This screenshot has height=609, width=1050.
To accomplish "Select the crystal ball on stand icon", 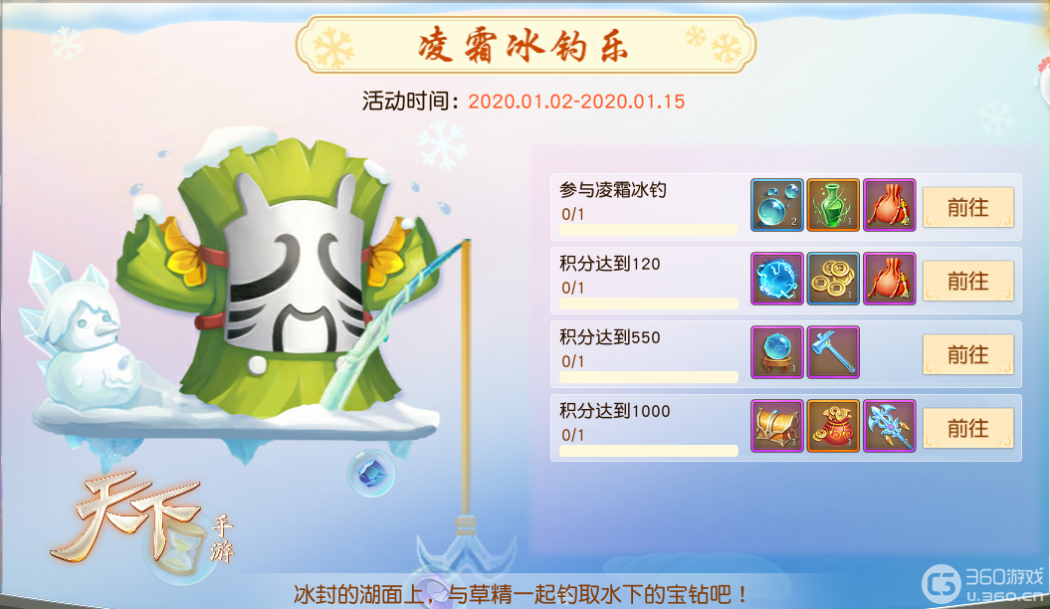I will pos(776,352).
